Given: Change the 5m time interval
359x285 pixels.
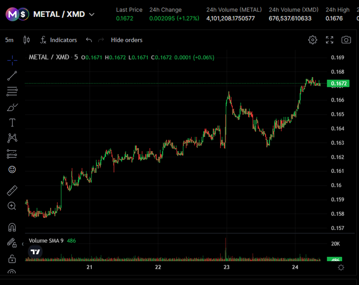Looking at the screenshot, I should pos(10,40).
